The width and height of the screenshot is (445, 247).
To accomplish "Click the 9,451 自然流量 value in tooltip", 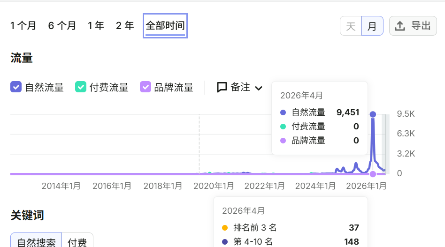I will [348, 112].
